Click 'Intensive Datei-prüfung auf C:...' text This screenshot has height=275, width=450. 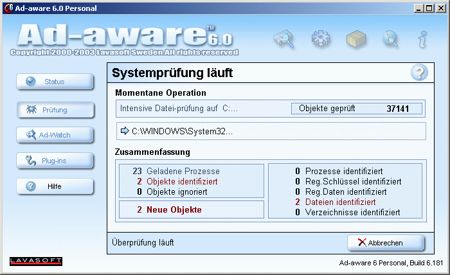(x=179, y=109)
